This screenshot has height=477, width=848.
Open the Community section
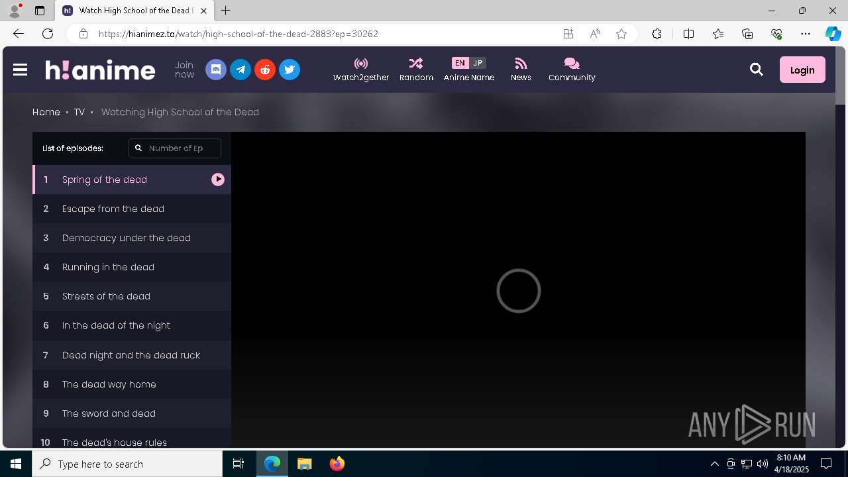coord(572,70)
